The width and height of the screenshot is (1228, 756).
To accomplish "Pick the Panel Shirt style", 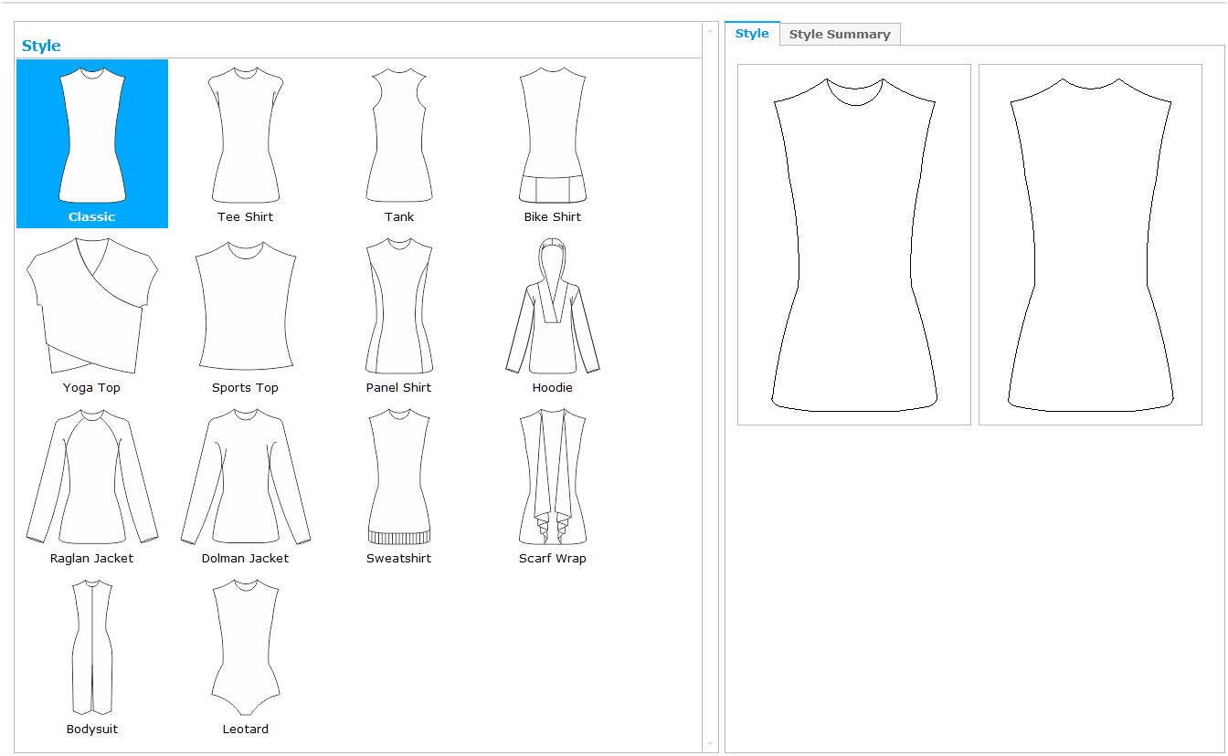I will pos(398,307).
